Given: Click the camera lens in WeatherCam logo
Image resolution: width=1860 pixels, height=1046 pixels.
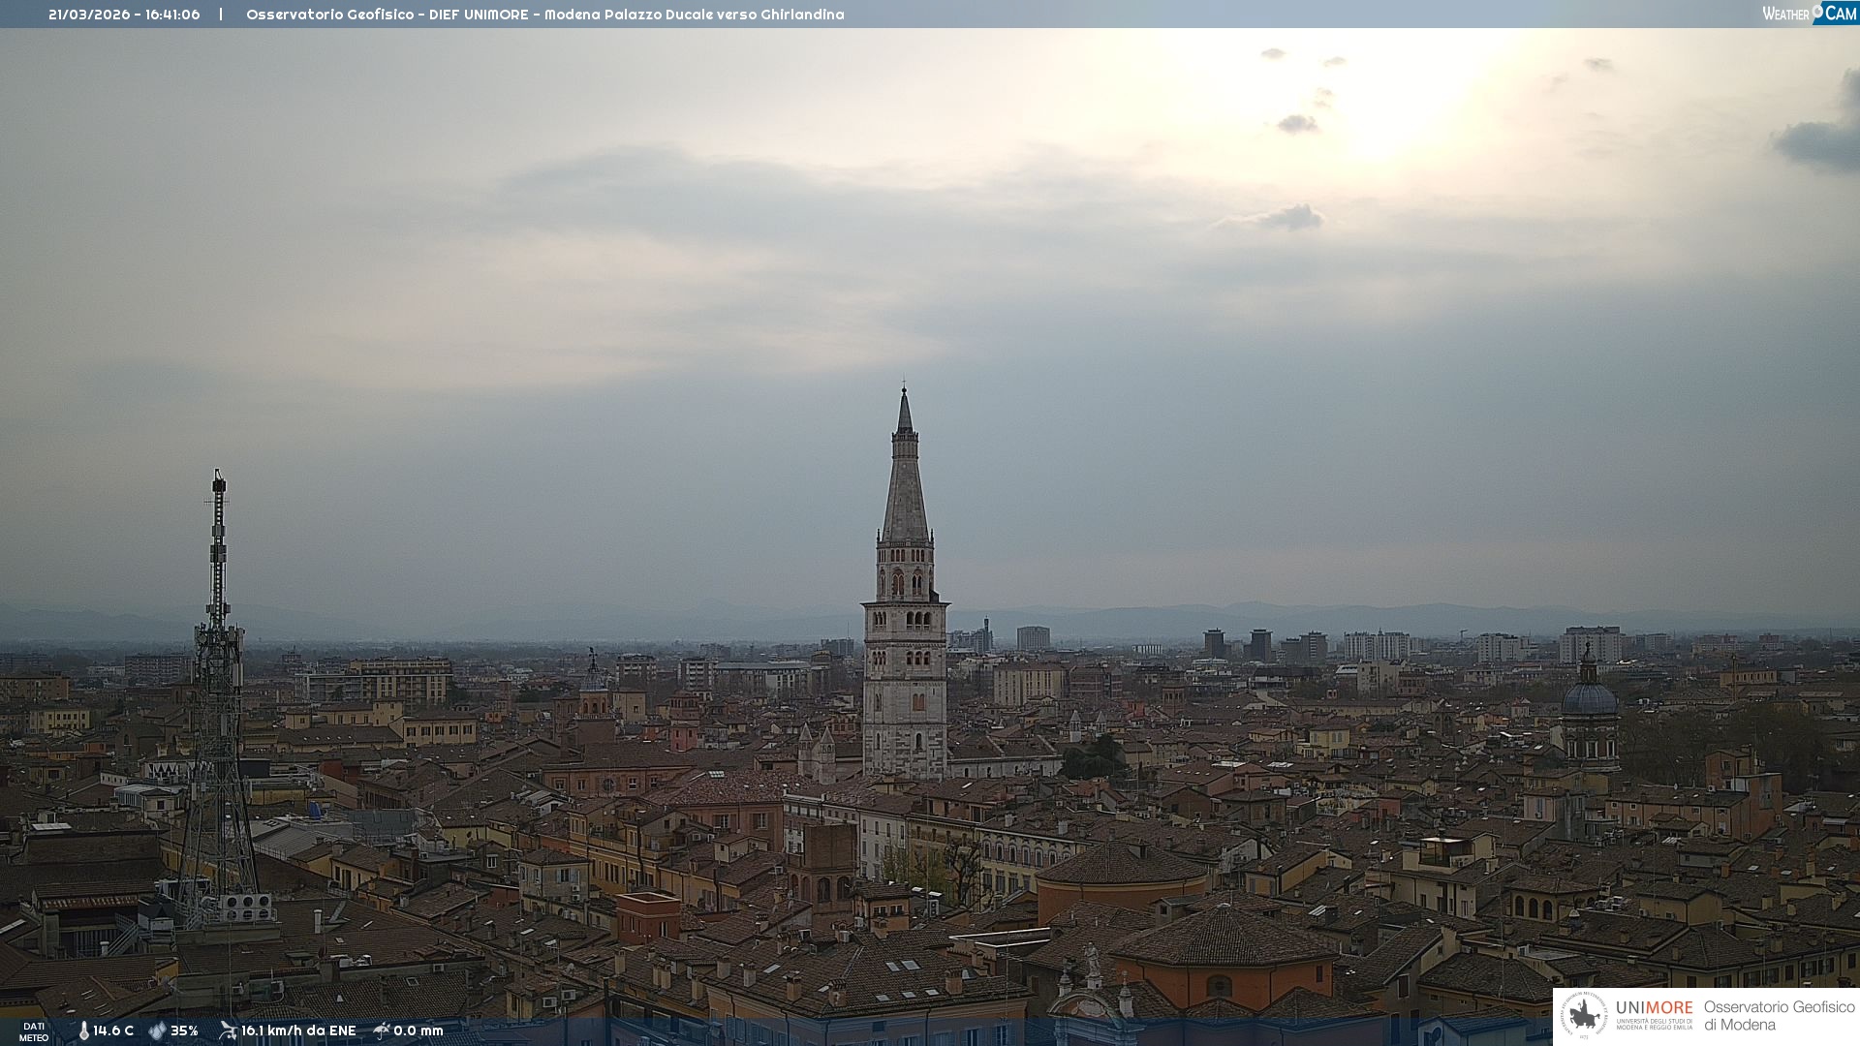Looking at the screenshot, I should (1817, 11).
